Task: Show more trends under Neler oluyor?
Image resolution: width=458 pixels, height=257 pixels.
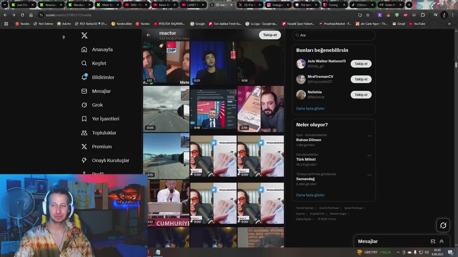Action: (x=310, y=195)
